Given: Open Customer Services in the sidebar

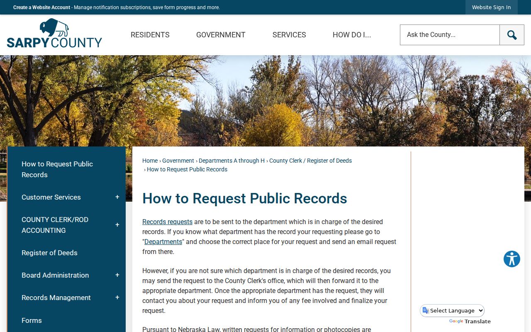Looking at the screenshot, I should [x=51, y=197].
